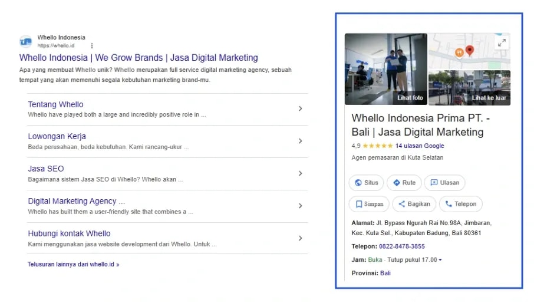Click the red location pin on map

click(x=470, y=51)
